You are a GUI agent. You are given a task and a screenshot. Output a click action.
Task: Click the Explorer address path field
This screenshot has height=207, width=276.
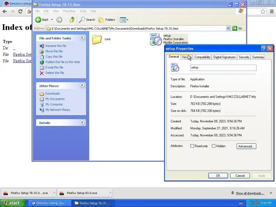pyautogui.click(x=138, y=29)
